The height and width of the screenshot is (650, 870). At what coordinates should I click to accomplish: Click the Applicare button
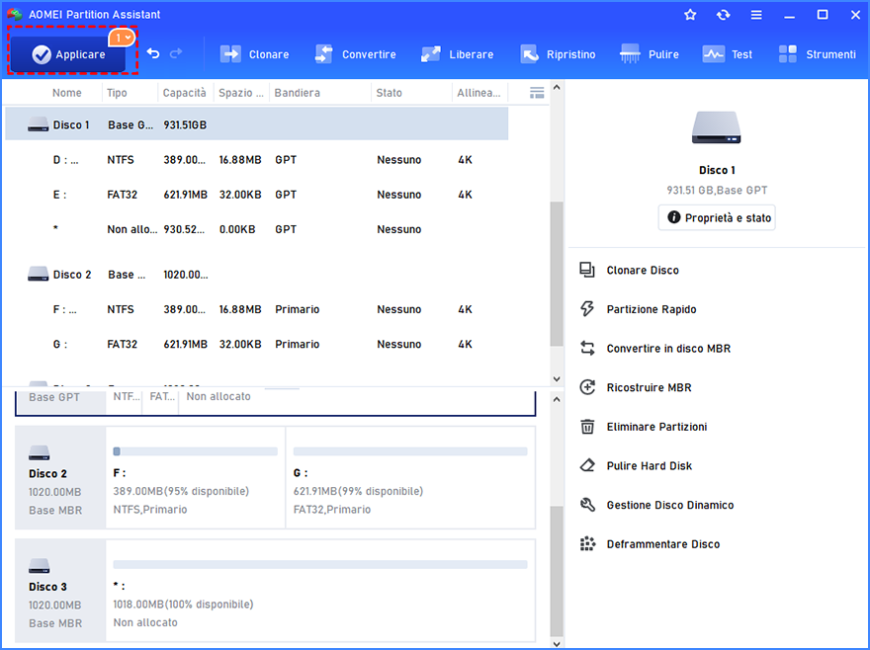coord(67,54)
